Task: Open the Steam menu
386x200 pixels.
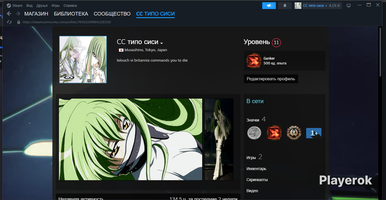Action: coord(17,5)
